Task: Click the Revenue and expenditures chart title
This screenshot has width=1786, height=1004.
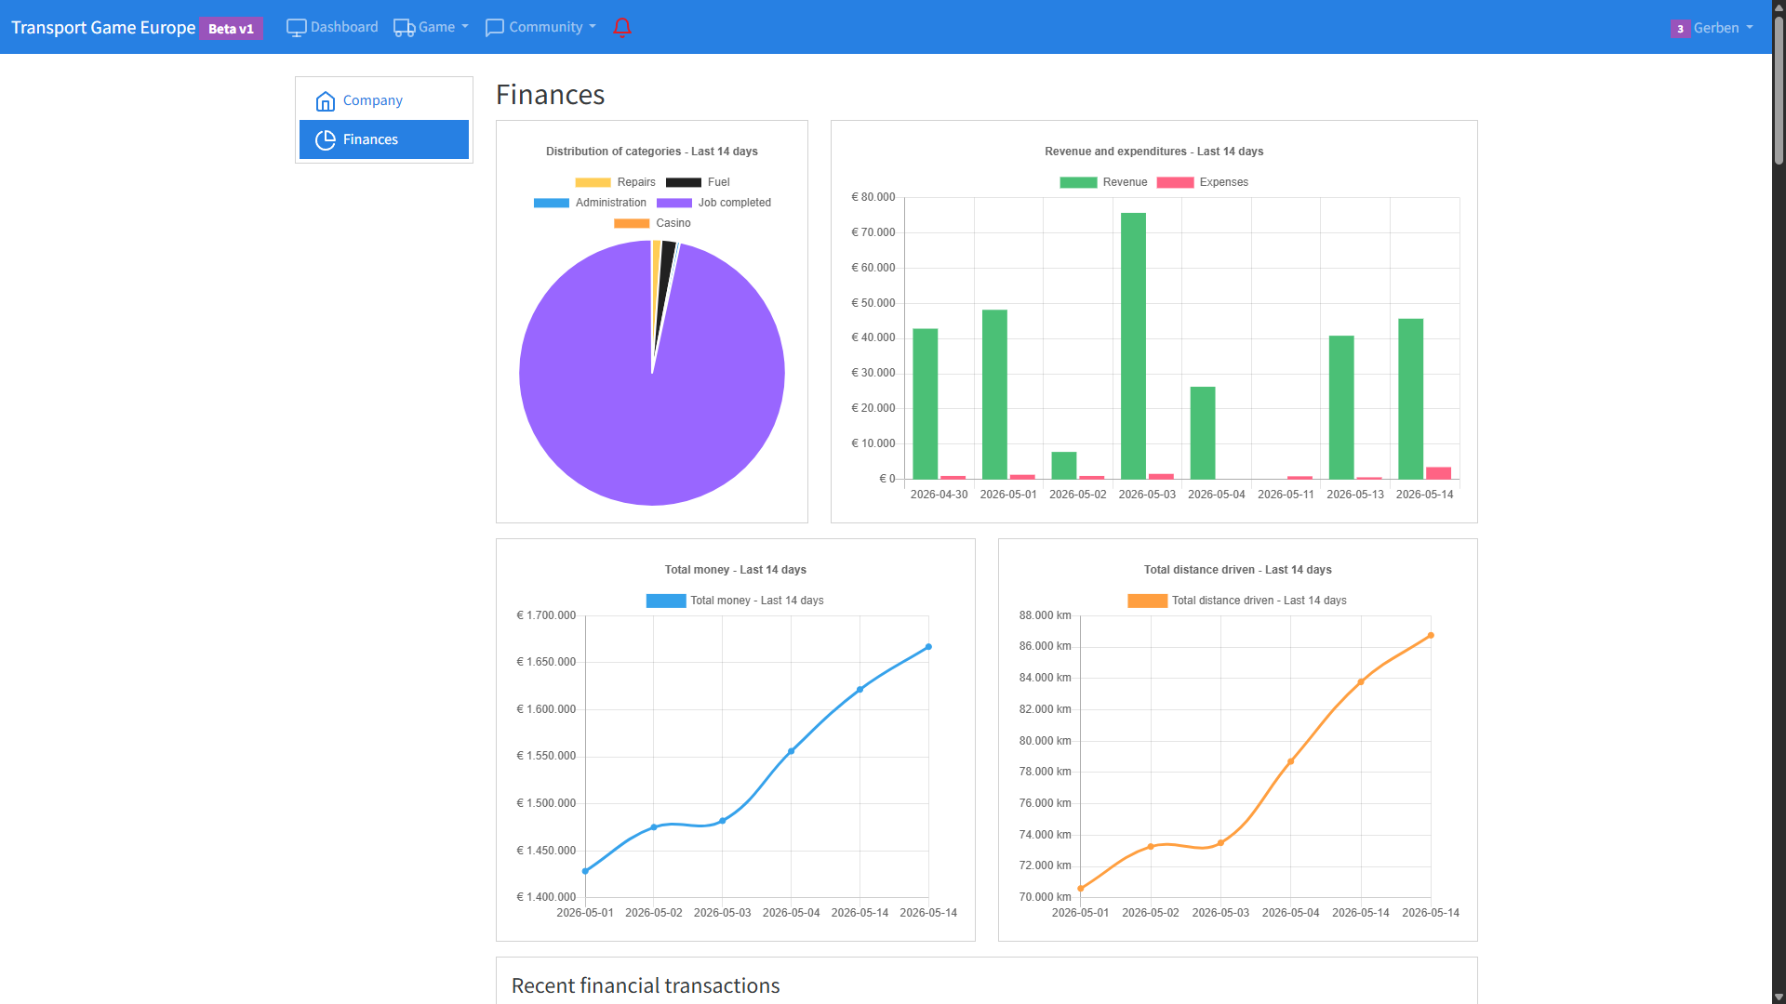Action: click(x=1153, y=152)
